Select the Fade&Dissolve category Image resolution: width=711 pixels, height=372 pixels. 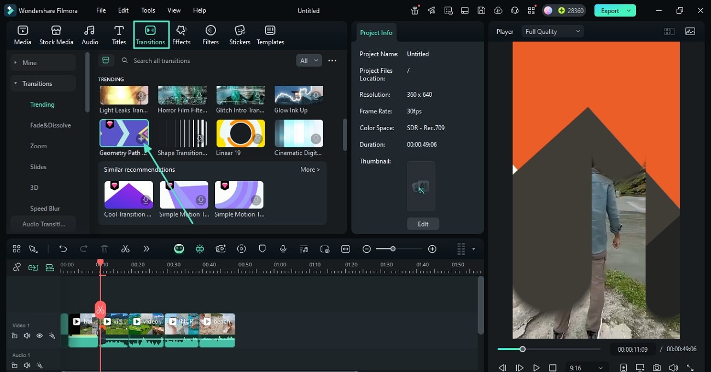[x=50, y=125]
